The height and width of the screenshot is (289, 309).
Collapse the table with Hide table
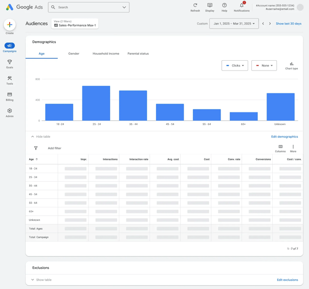pos(40,137)
